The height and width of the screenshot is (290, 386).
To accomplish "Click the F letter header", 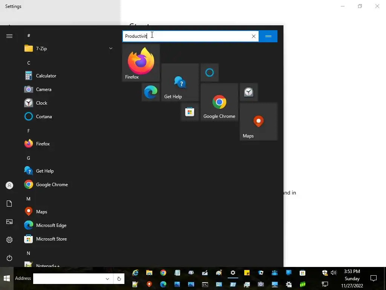I will pyautogui.click(x=29, y=131).
